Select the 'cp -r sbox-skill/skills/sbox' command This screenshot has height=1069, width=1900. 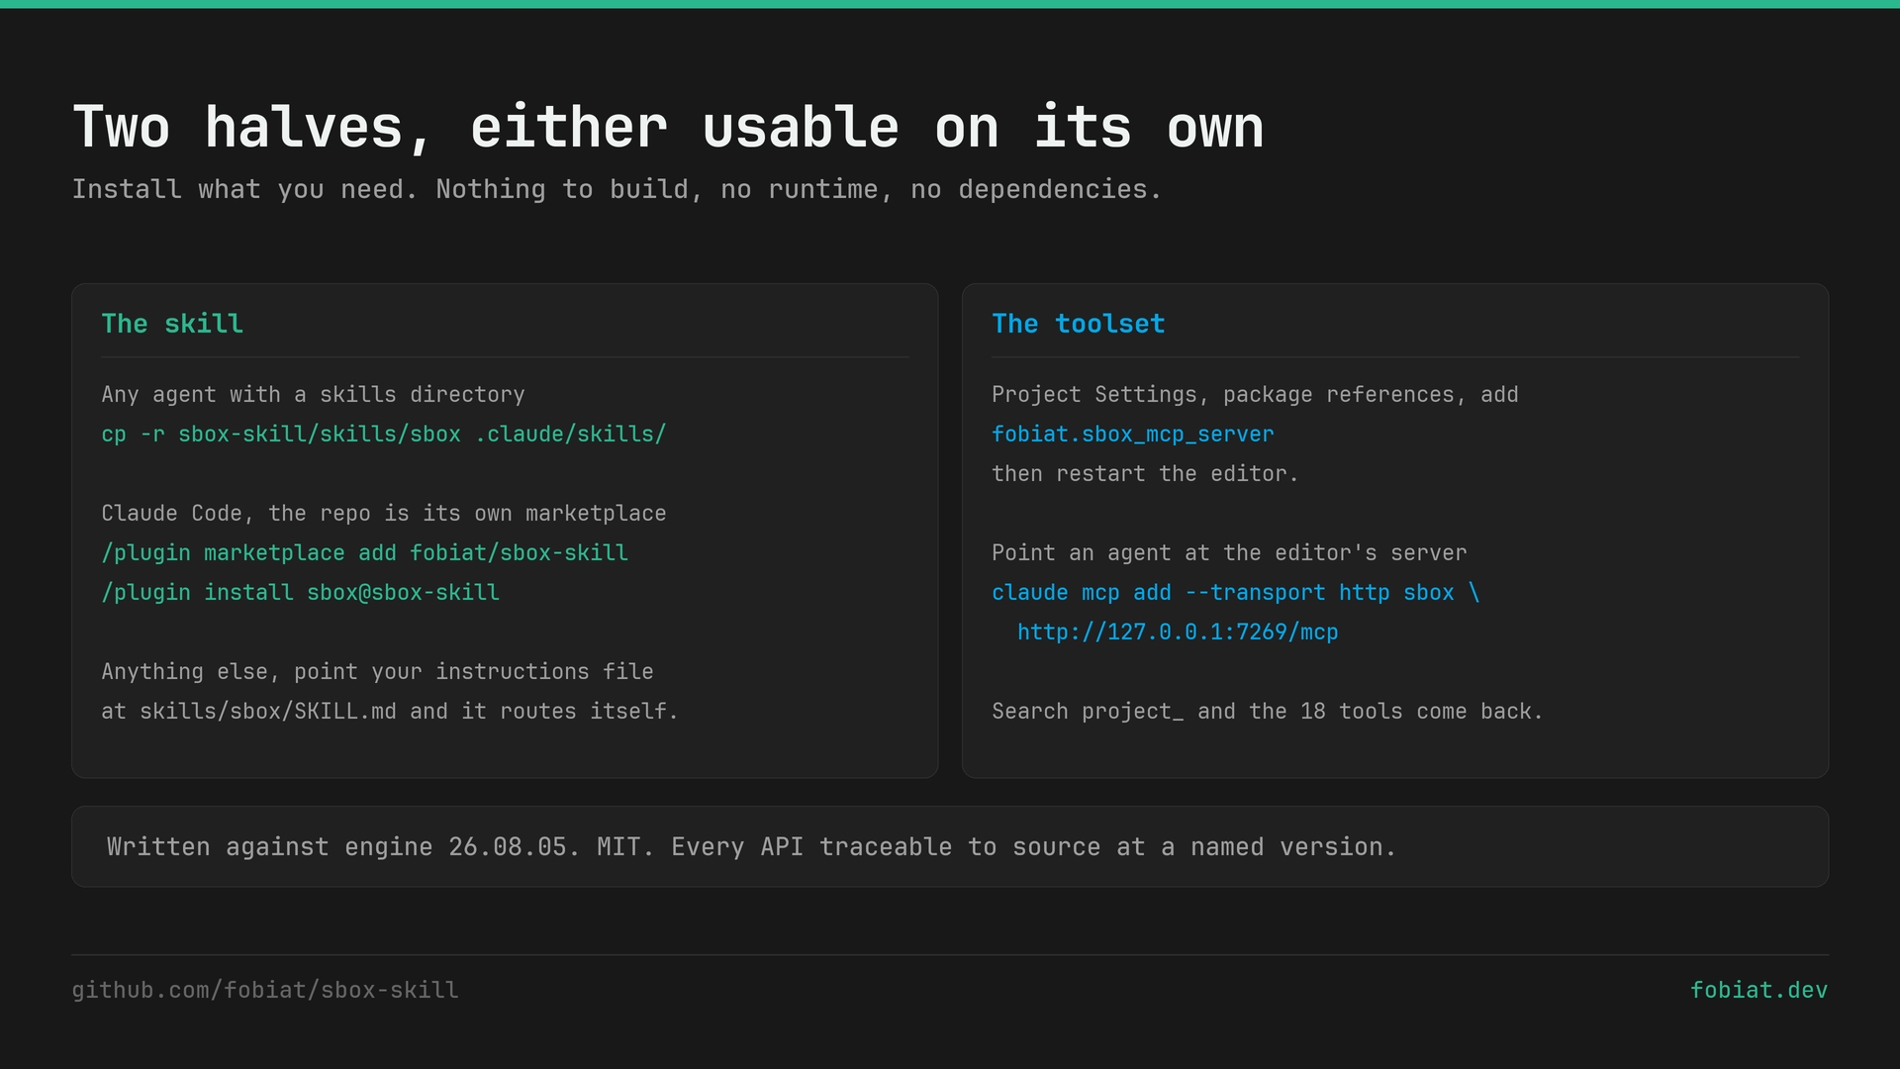click(x=384, y=434)
